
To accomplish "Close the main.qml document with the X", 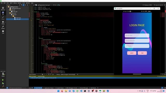I will click(56, 5).
